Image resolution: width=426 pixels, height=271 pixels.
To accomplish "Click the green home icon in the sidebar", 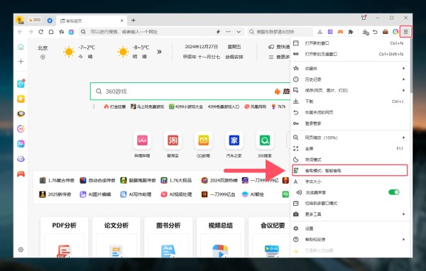I will pos(21,47).
